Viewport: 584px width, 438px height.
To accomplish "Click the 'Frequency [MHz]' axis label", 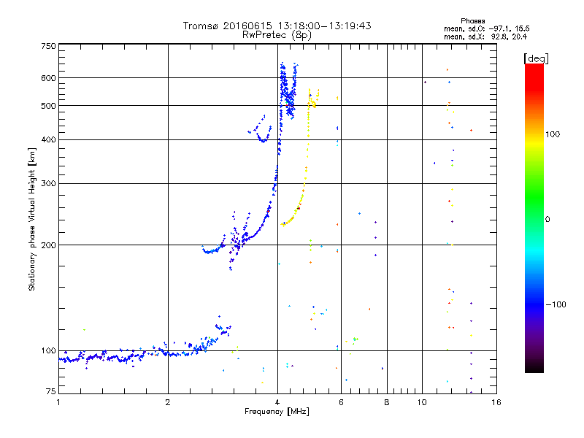I will coord(277,412).
